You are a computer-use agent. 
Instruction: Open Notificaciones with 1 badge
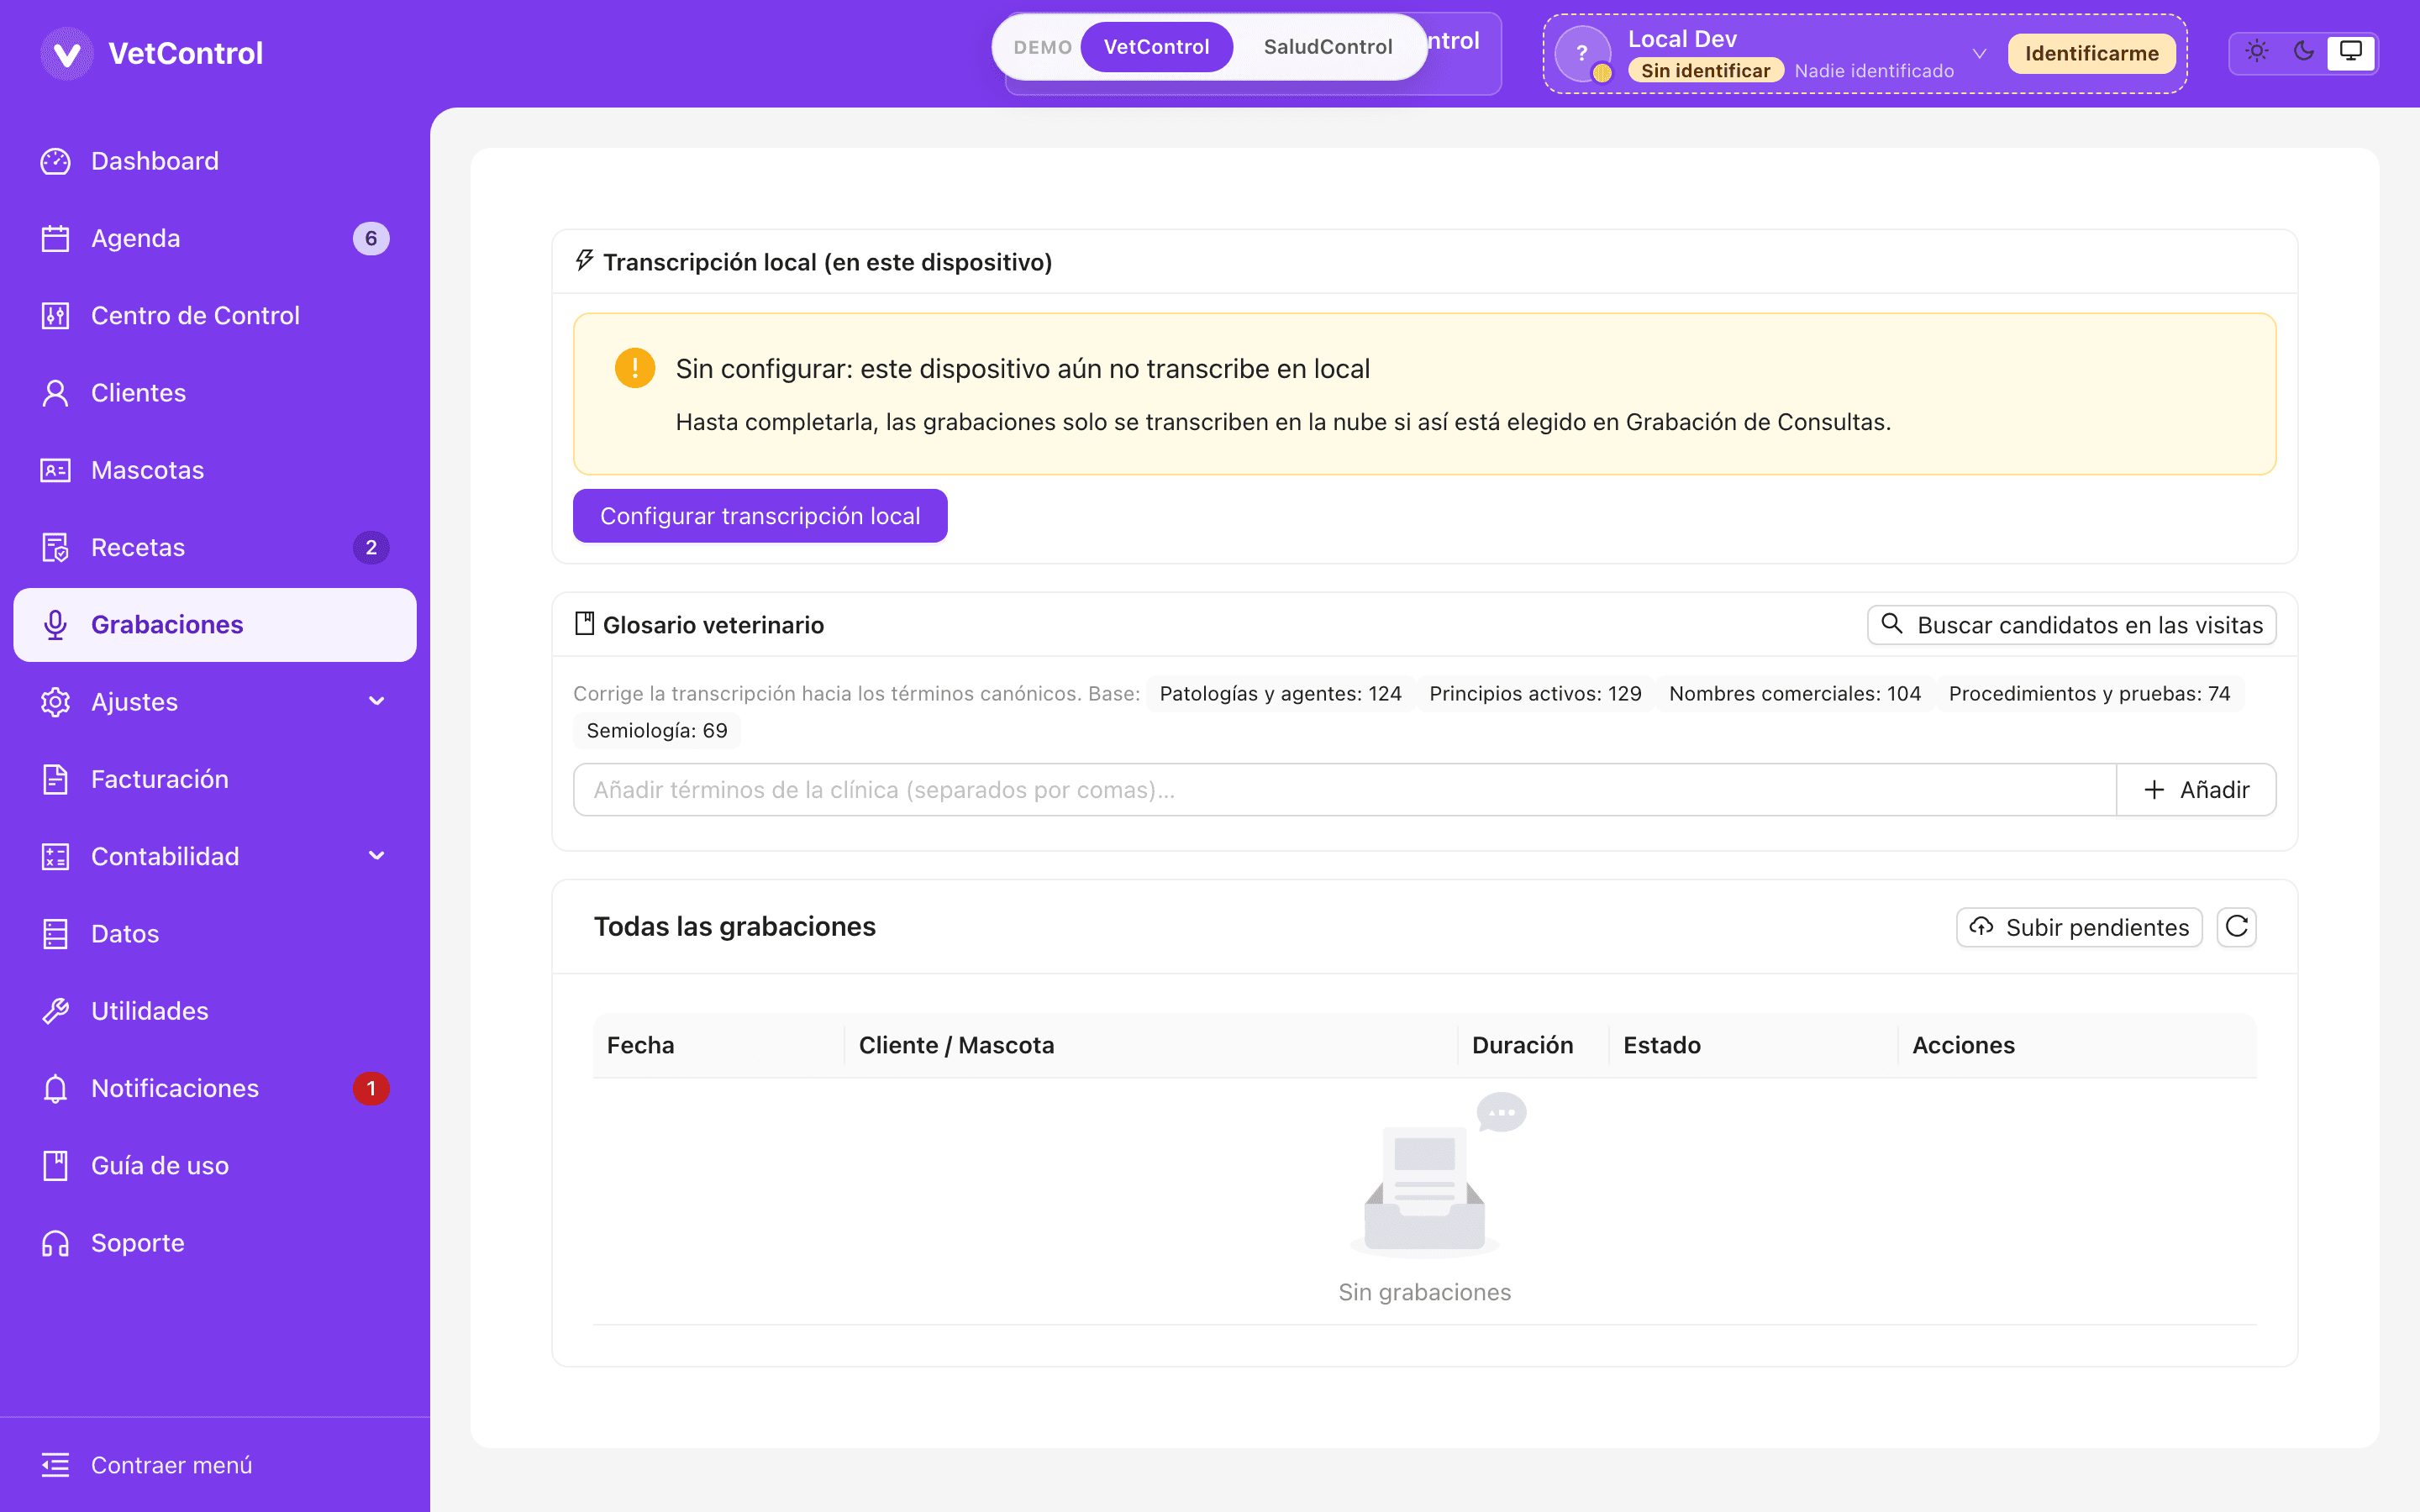[x=215, y=1088]
